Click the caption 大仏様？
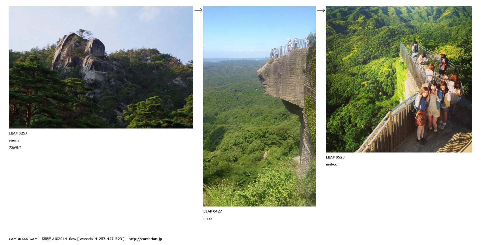 pyautogui.click(x=15, y=147)
